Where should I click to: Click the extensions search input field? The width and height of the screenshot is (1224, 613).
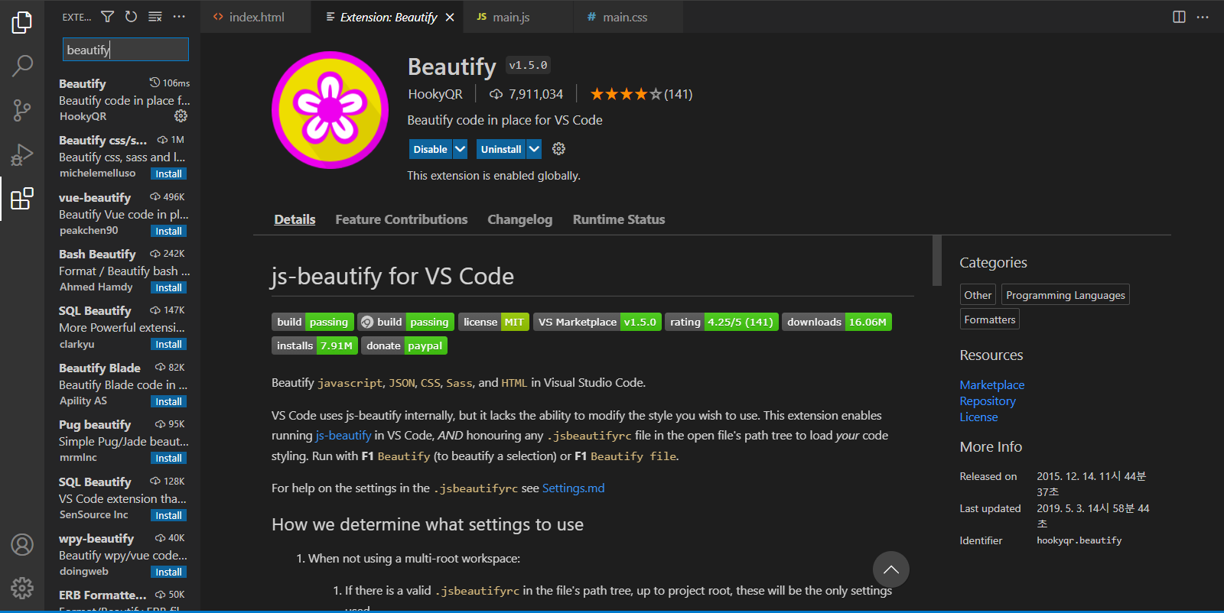(125, 50)
